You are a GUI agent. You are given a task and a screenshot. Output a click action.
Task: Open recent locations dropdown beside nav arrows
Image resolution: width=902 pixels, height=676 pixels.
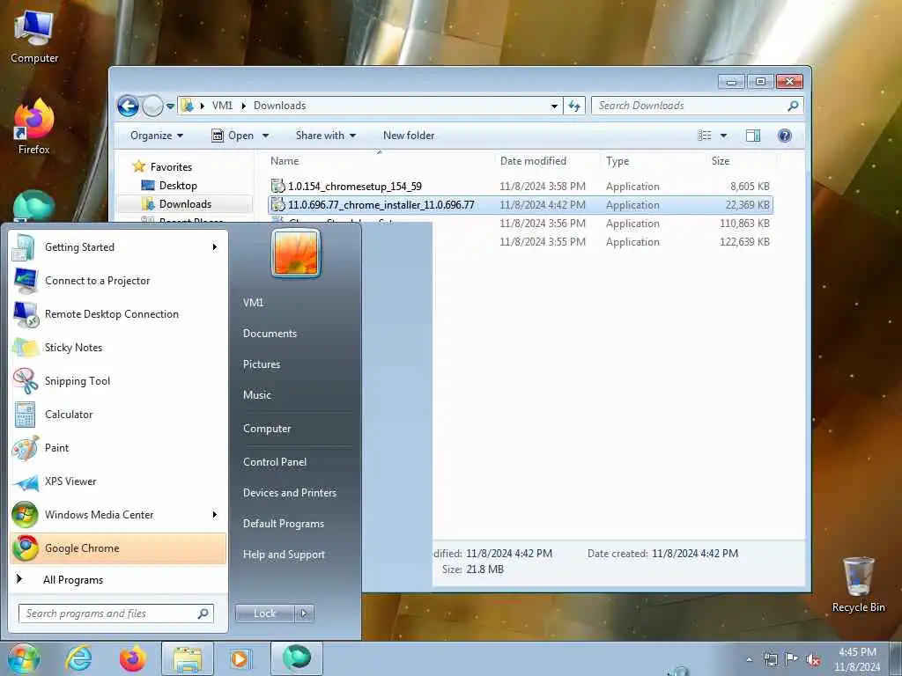(170, 107)
